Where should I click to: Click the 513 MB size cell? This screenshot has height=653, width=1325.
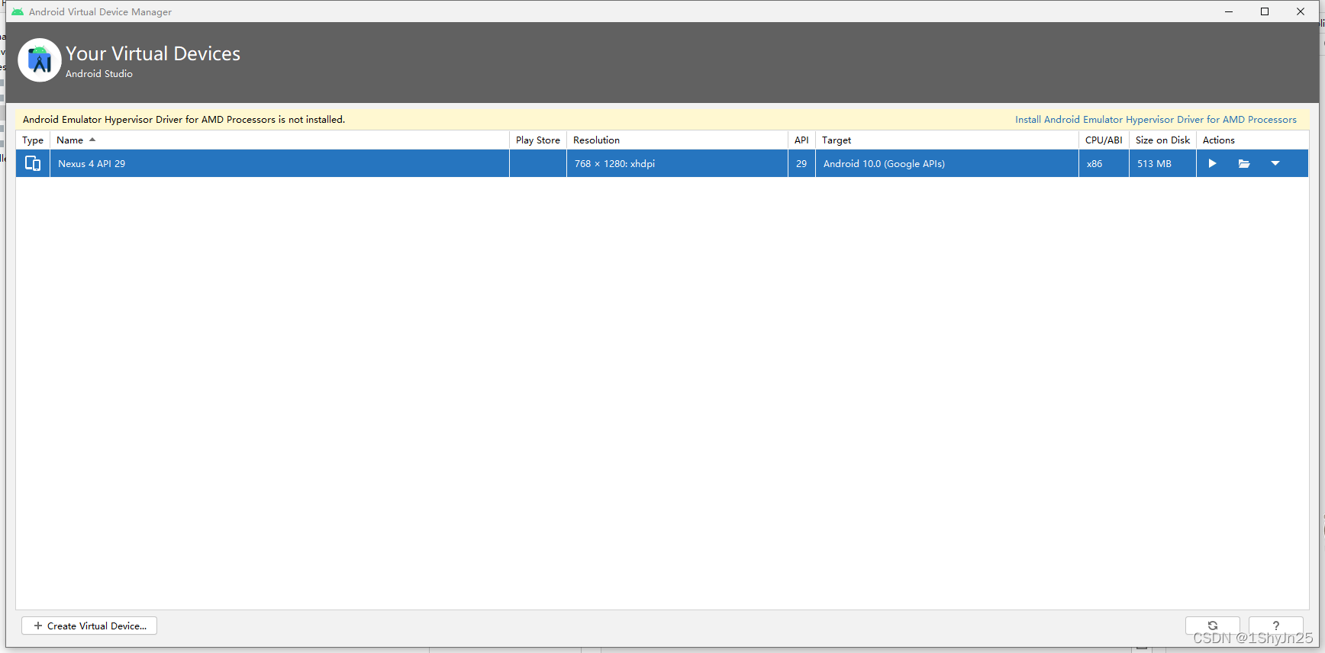pos(1162,163)
